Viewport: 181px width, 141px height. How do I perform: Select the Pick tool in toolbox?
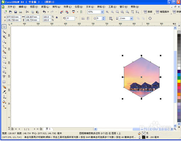(4, 26)
